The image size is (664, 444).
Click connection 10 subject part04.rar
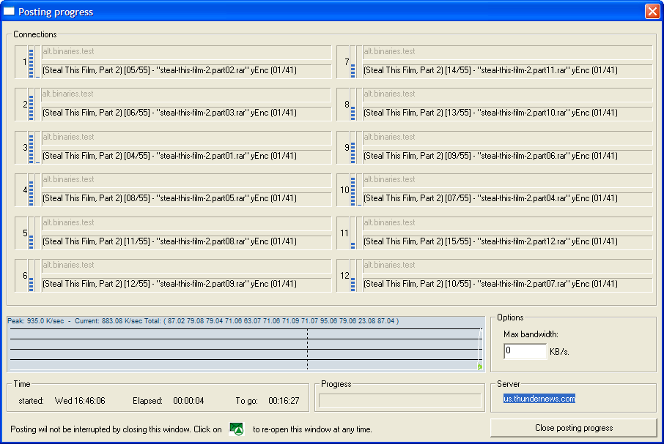[x=507, y=198]
